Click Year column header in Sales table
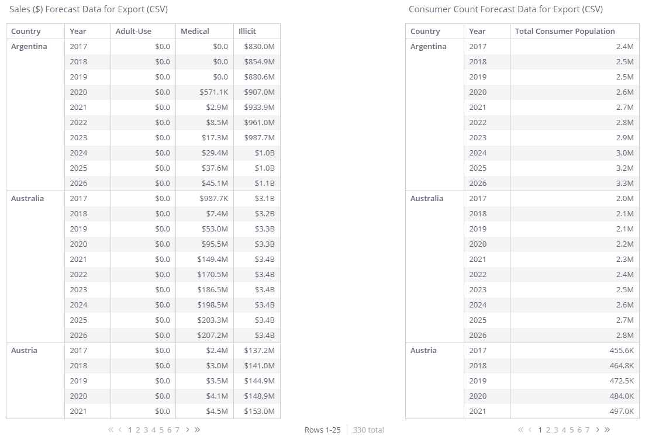Image resolution: width=666 pixels, height=446 pixels. 78,32
